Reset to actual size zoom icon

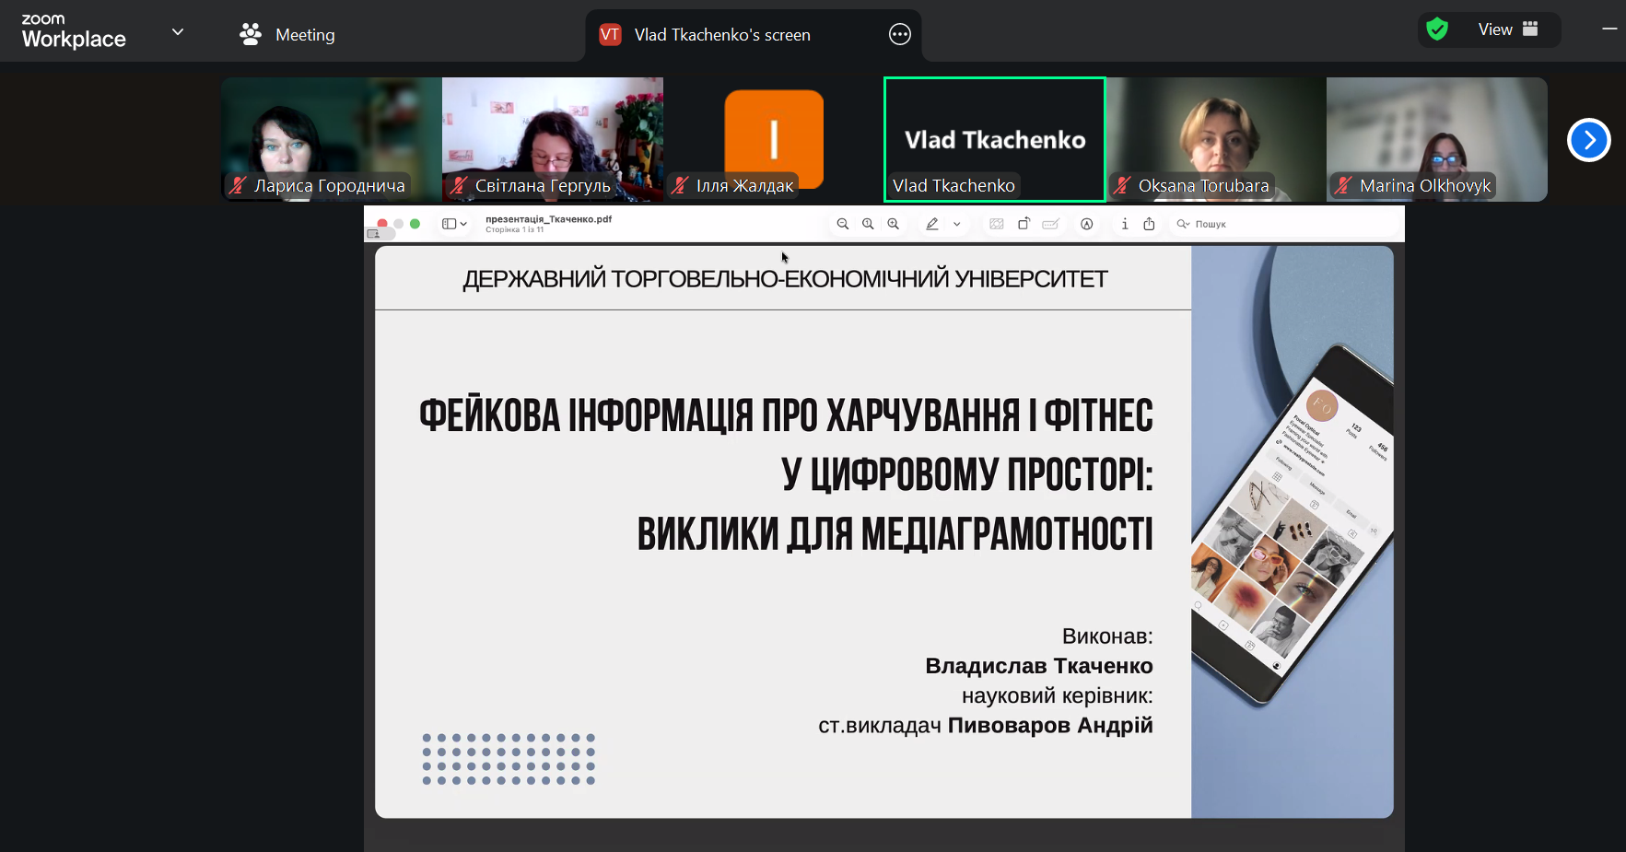[x=868, y=224]
